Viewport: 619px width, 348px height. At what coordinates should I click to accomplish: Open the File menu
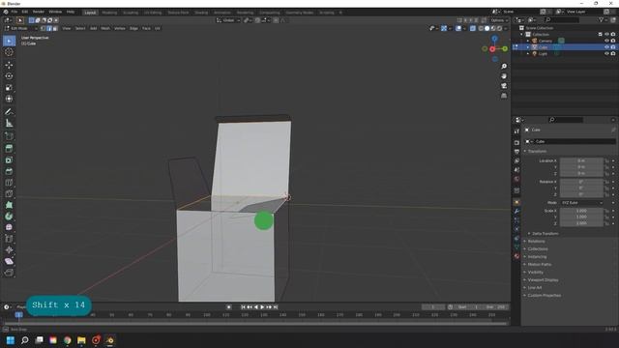(15, 12)
